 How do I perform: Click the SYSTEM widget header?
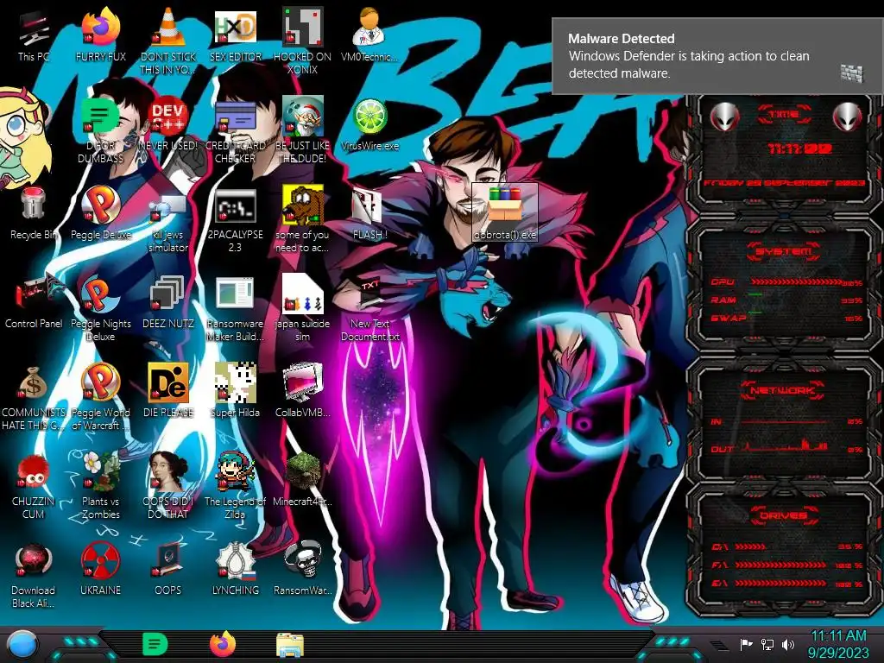tap(784, 251)
